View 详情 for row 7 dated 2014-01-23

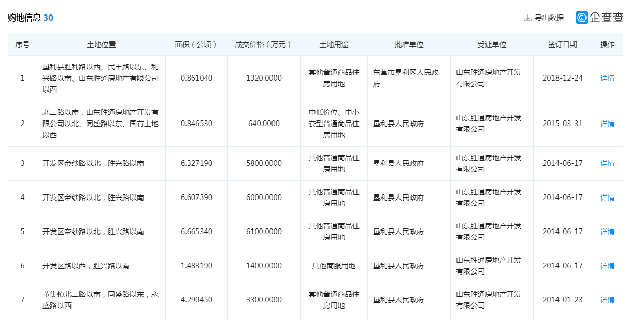(607, 300)
